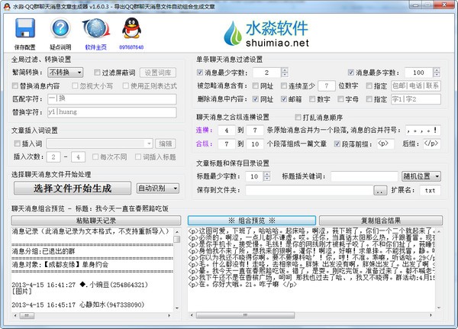
Task: Open the software homepage globe icon
Action: point(96,29)
